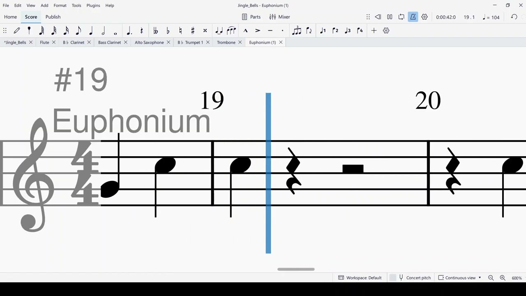Toggle the metronome
Image resolution: width=526 pixels, height=296 pixels.
(x=413, y=17)
